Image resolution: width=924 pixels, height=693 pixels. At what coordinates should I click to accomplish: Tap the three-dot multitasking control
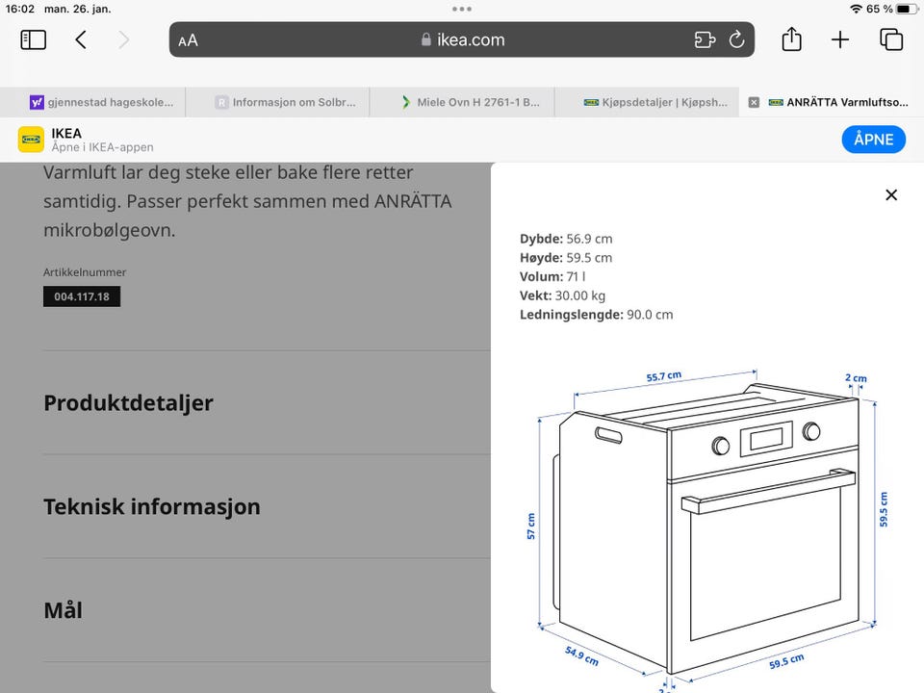[461, 9]
